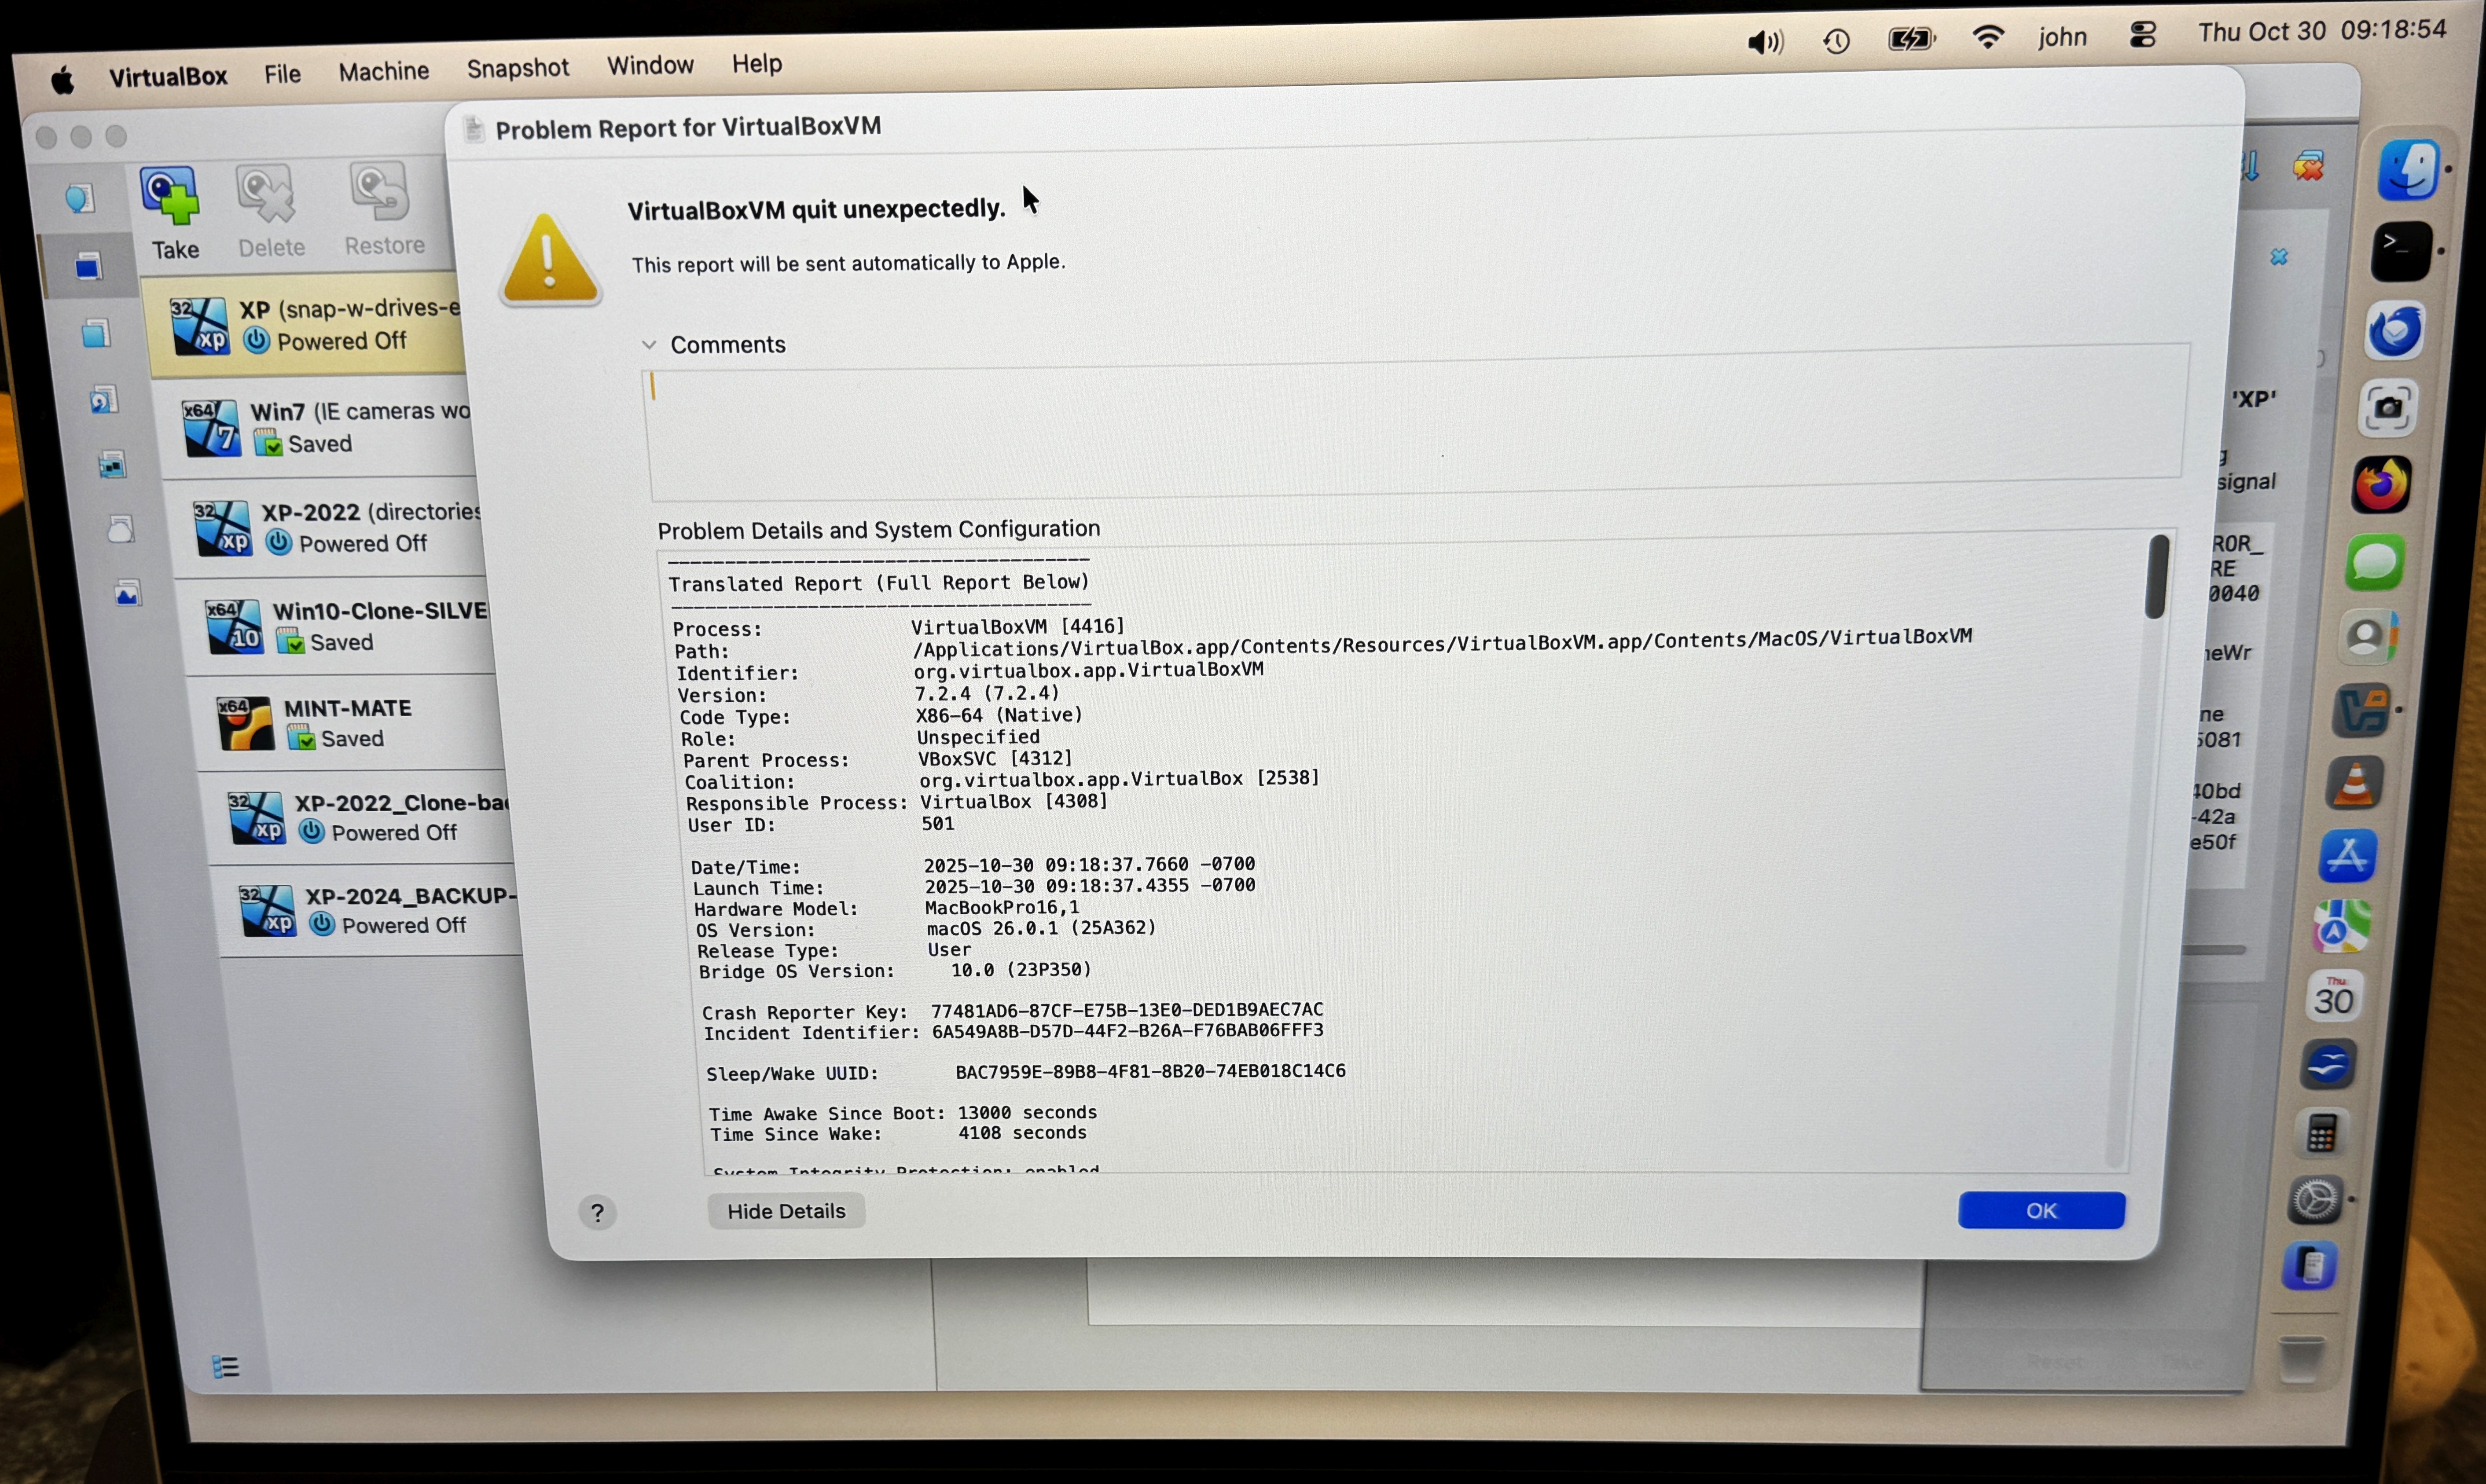Open Thunderbird from the dock

pyautogui.click(x=2394, y=330)
